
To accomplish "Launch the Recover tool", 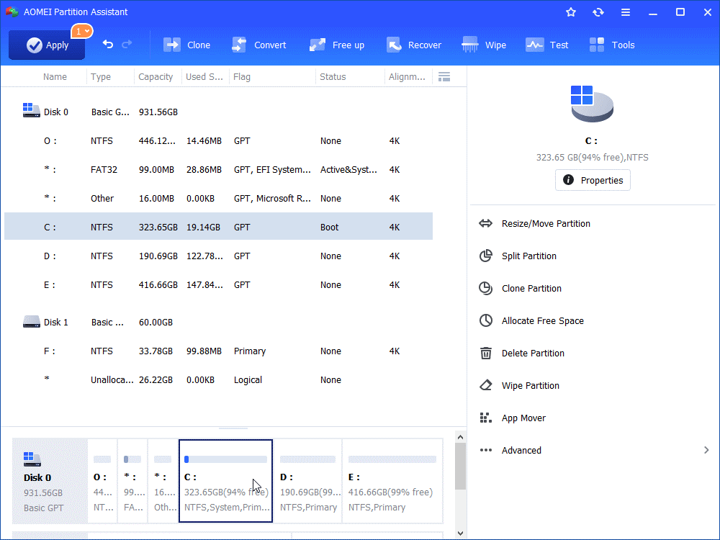I will 393,45.
